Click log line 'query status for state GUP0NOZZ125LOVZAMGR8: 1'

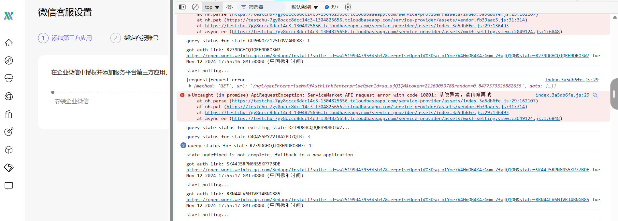coord(248,41)
